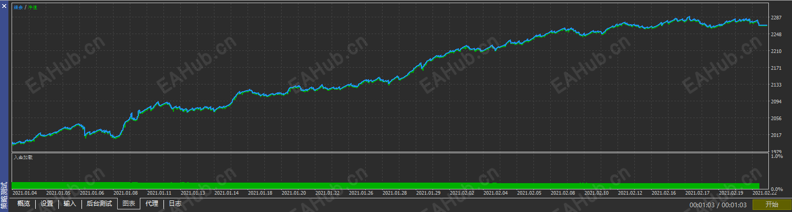The image size is (792, 212).
Task: Click the 净值 legend label
Action: coord(33,7)
